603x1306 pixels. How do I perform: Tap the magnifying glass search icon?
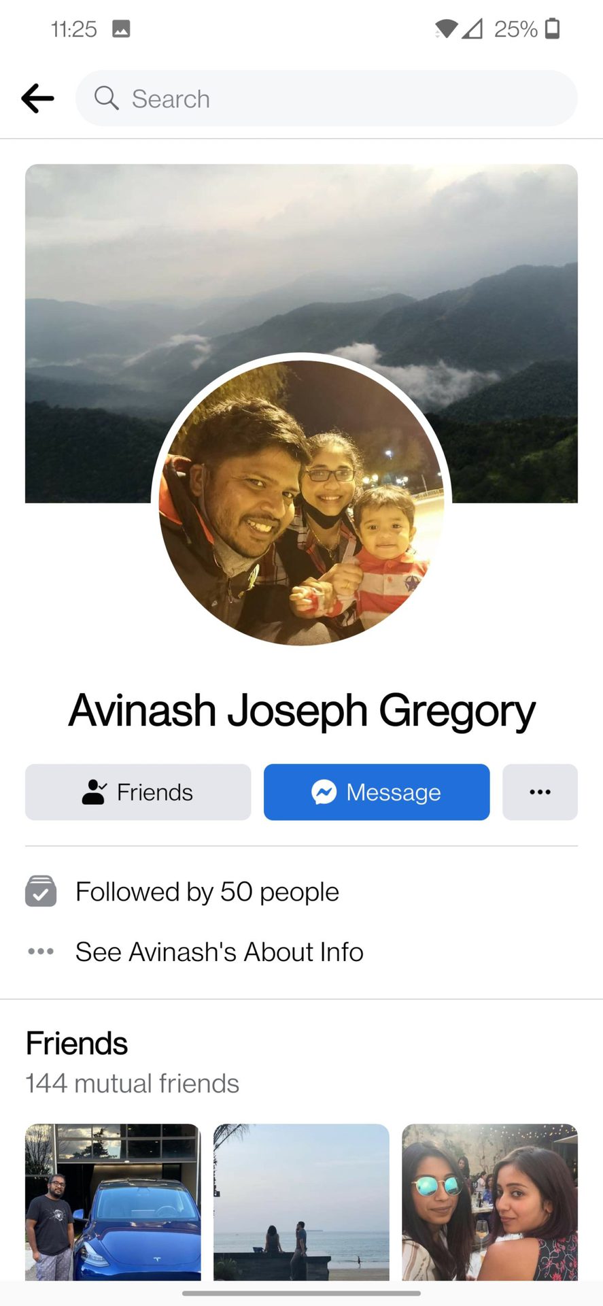[106, 98]
